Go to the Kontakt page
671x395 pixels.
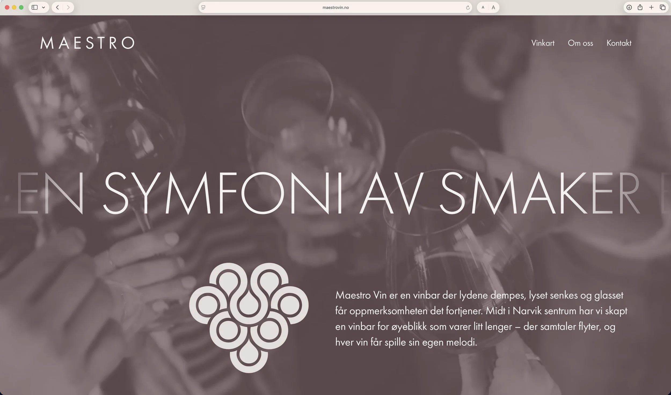[x=619, y=43]
